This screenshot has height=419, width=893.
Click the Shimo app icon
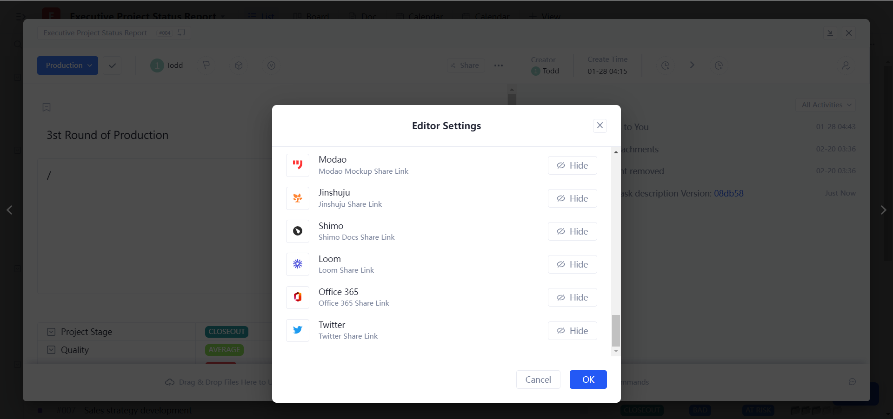tap(298, 231)
